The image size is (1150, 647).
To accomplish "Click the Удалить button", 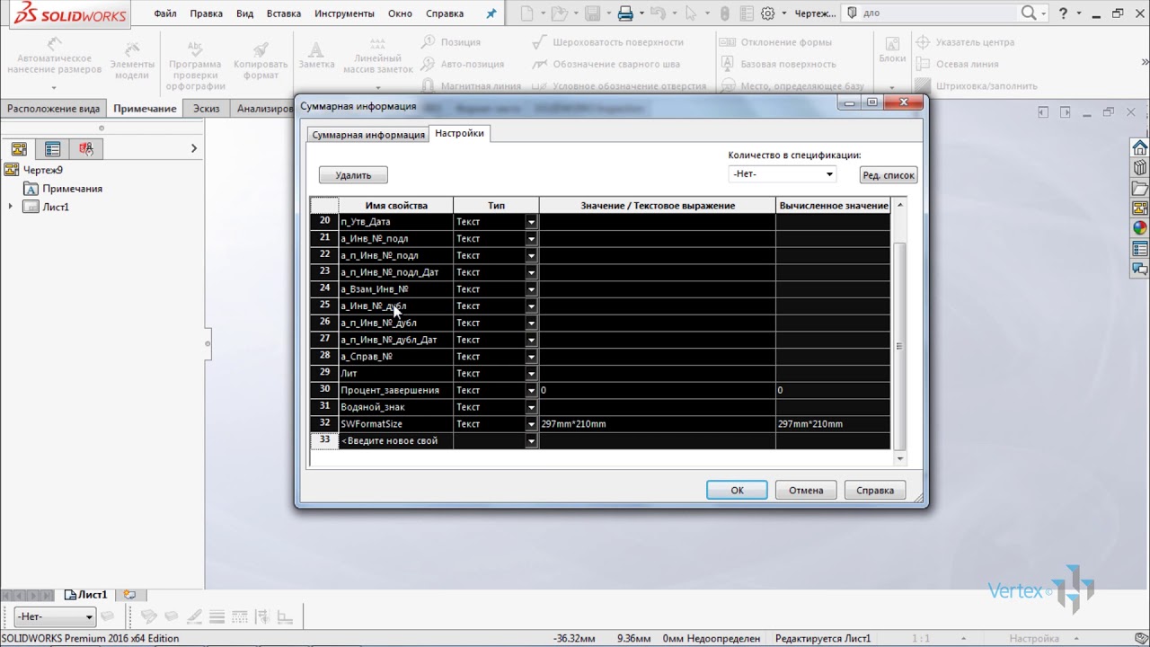I will [353, 175].
